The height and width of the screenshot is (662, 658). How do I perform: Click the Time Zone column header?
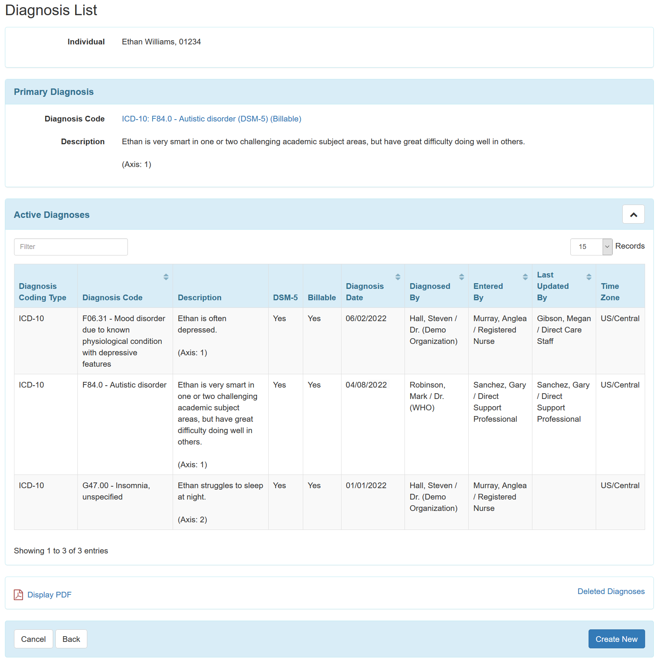coord(609,292)
